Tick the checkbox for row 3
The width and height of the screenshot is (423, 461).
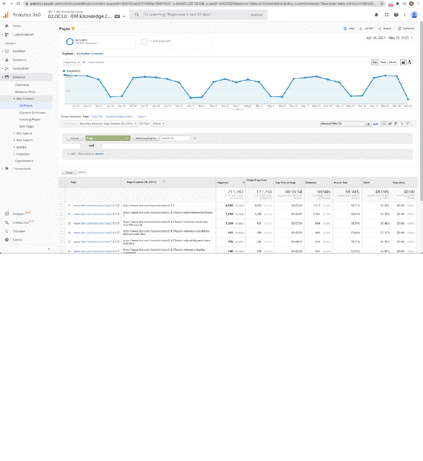[62, 223]
